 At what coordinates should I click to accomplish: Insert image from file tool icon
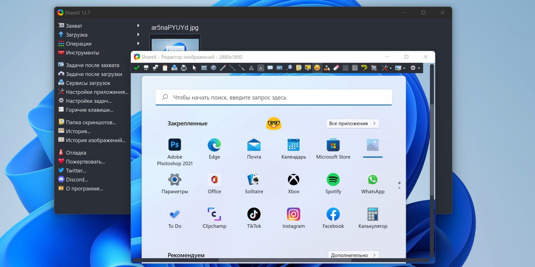(x=299, y=68)
